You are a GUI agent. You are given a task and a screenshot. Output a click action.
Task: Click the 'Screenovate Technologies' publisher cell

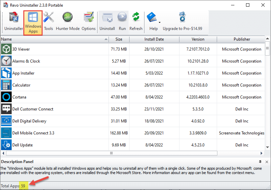click(x=242, y=133)
